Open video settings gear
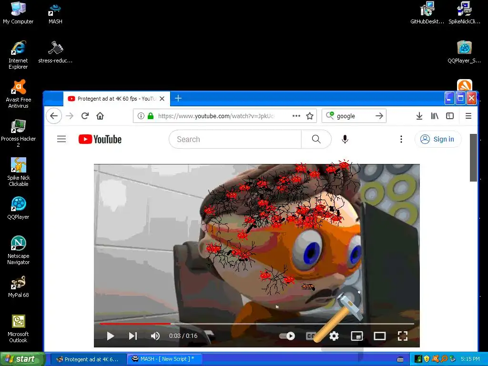Image resolution: width=488 pixels, height=366 pixels. pos(334,336)
